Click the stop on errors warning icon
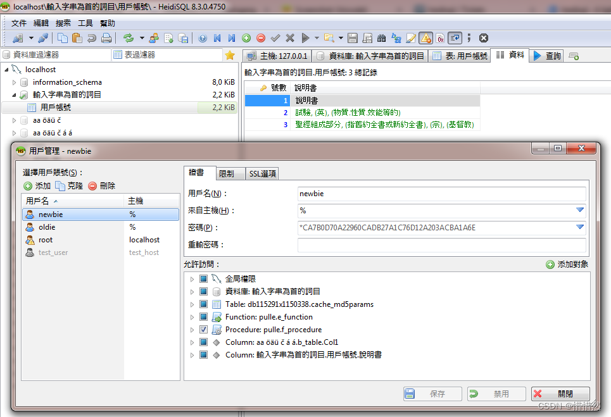This screenshot has width=611, height=417. 426,38
